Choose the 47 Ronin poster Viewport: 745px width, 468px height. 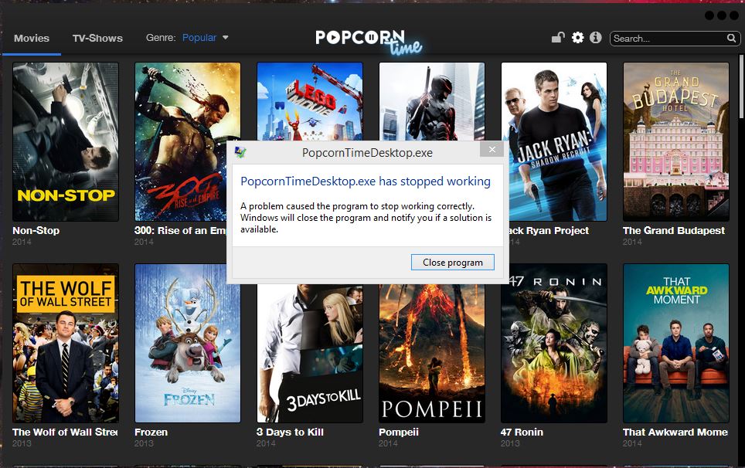tap(553, 343)
